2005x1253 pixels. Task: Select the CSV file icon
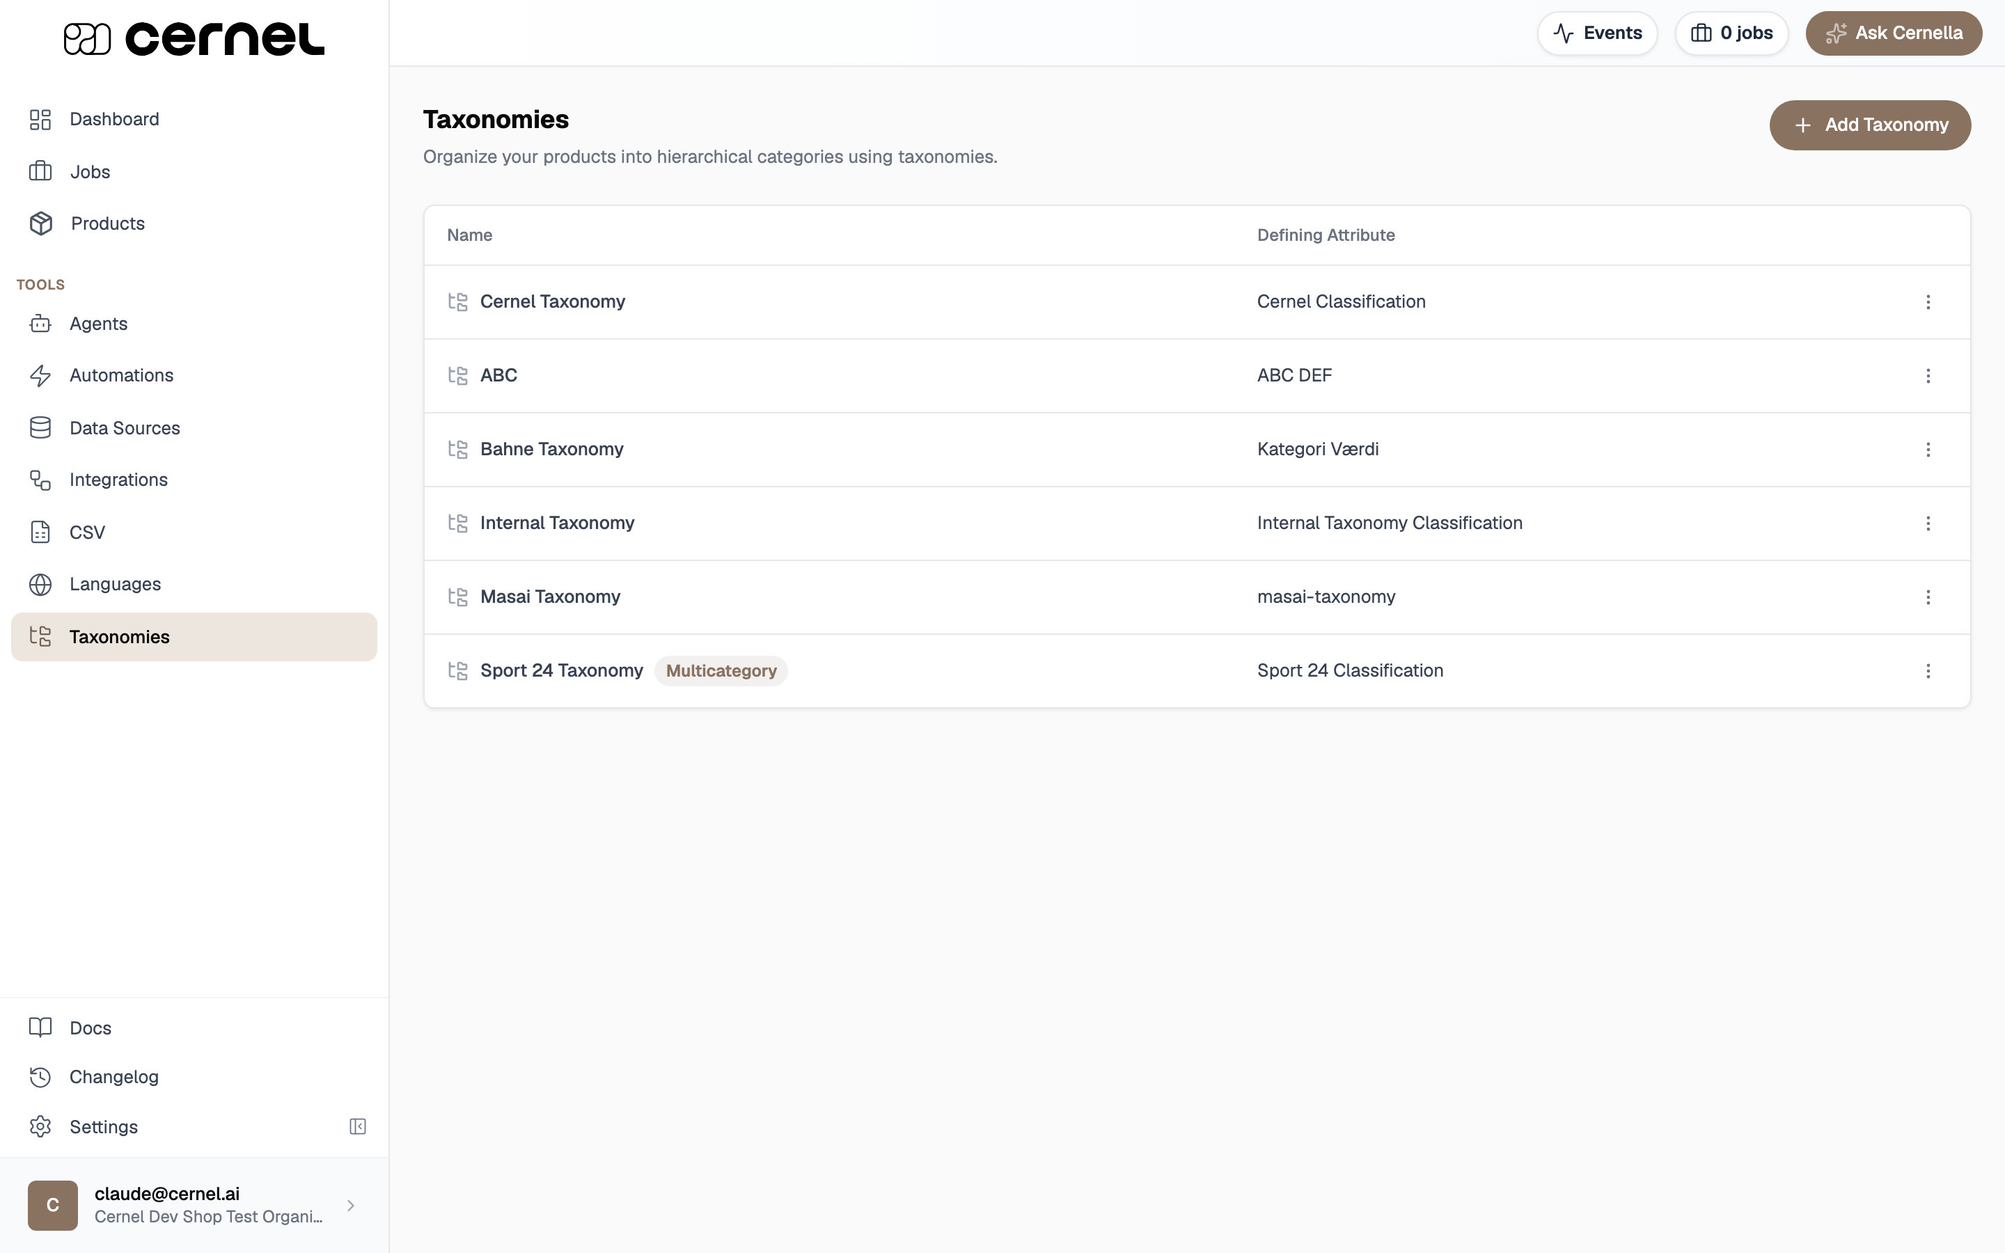(x=40, y=532)
